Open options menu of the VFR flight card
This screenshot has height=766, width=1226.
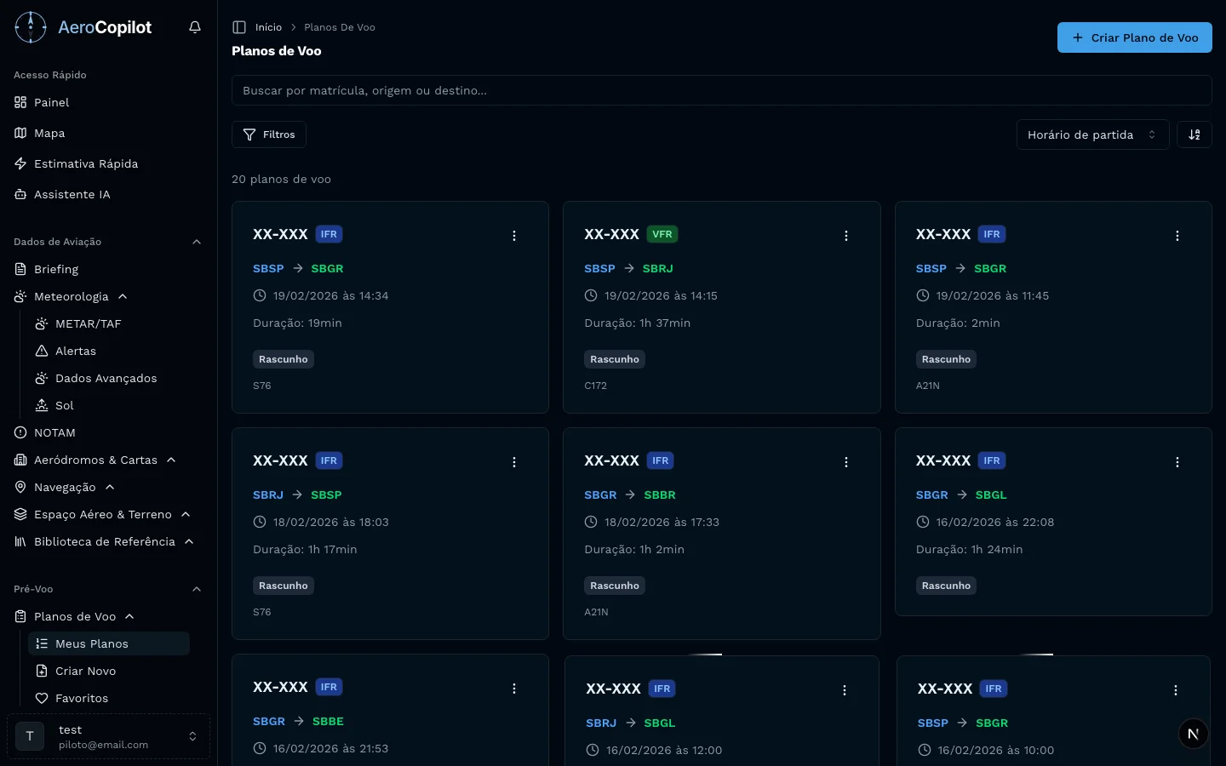click(x=845, y=236)
